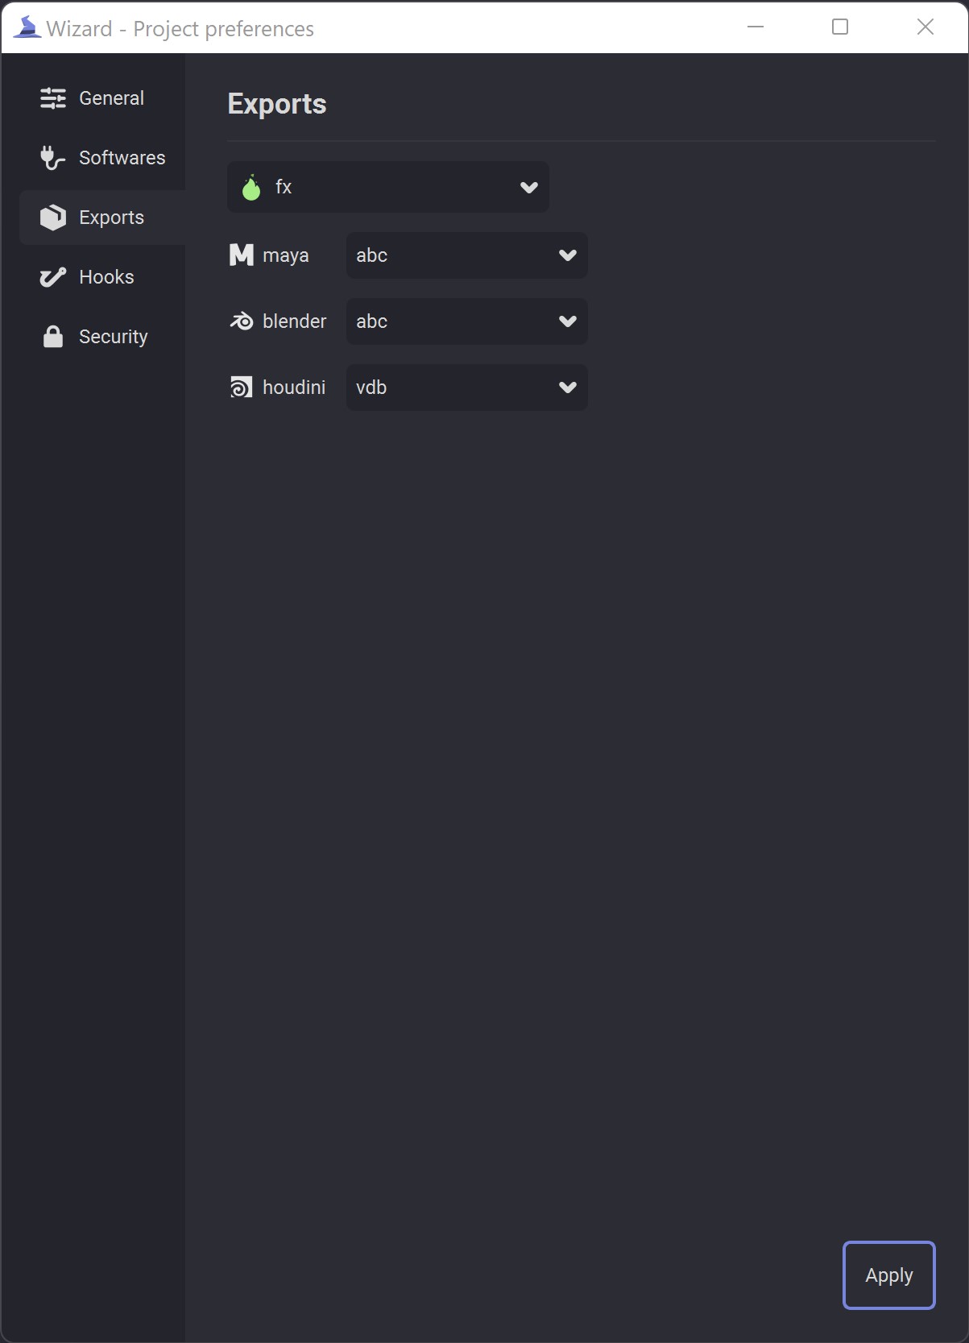Viewport: 969px width, 1343px height.
Task: Change the houdini vdb export format
Action: click(x=467, y=388)
